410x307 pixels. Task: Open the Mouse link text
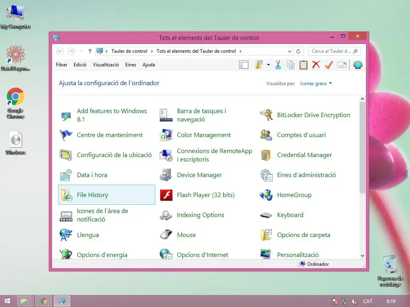tap(187, 235)
